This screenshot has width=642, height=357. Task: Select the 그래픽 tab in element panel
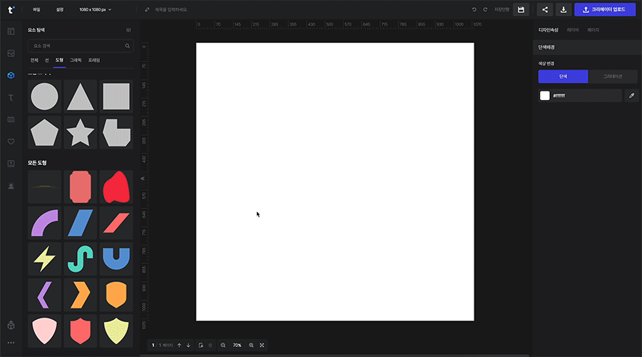[76, 60]
